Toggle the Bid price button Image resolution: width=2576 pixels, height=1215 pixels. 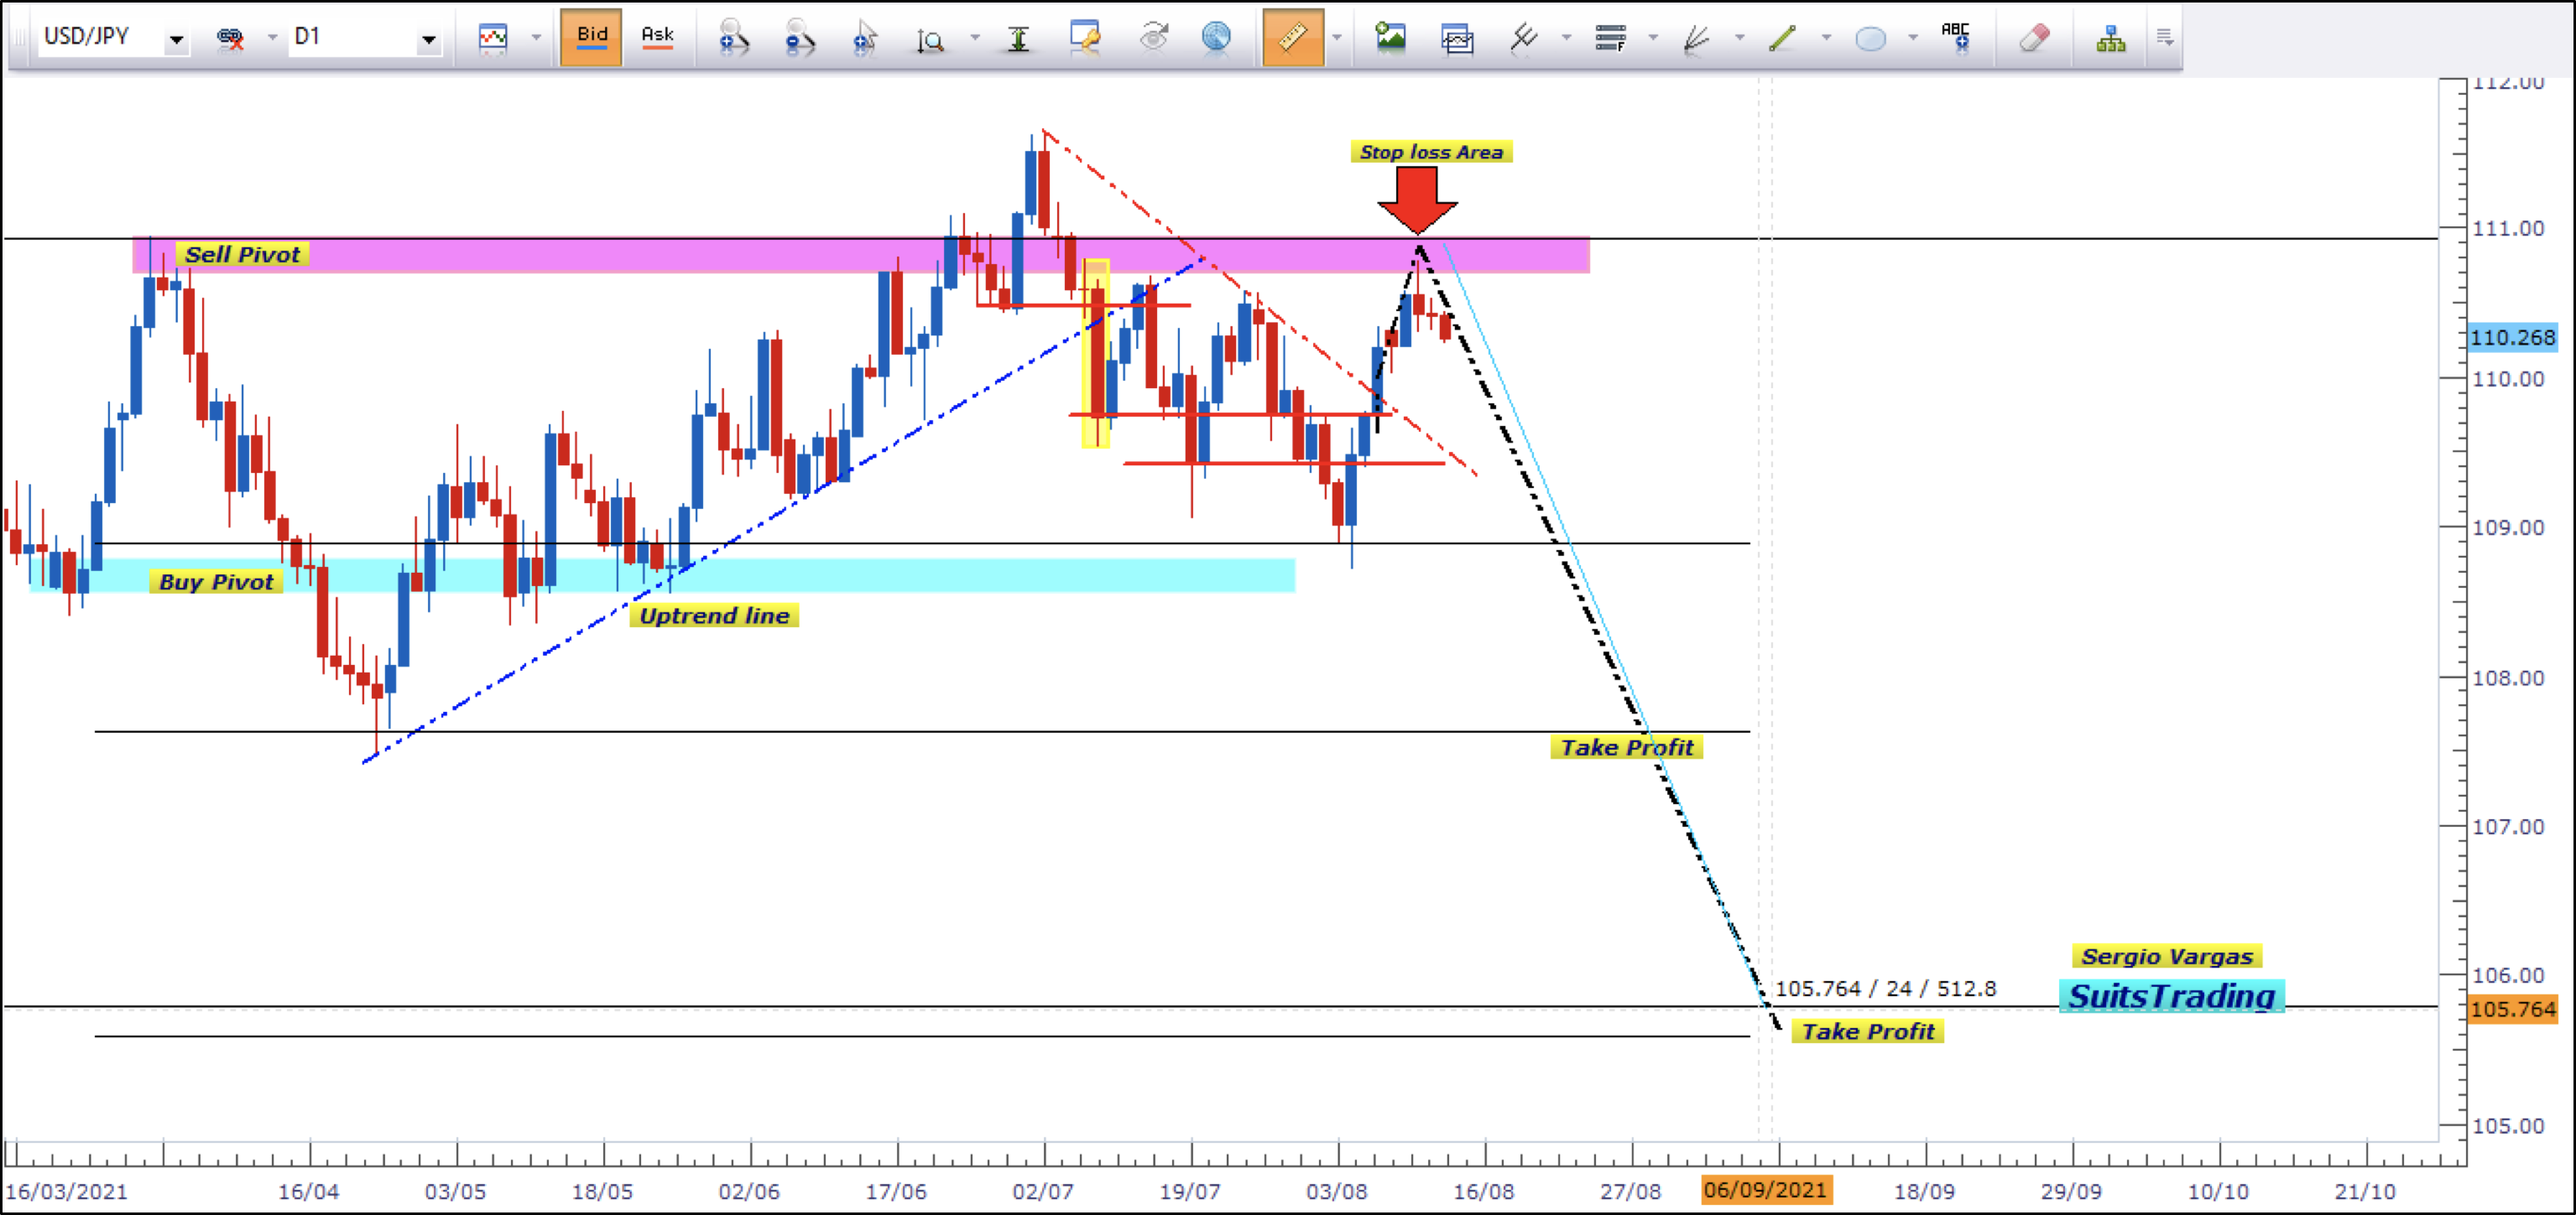click(x=591, y=37)
